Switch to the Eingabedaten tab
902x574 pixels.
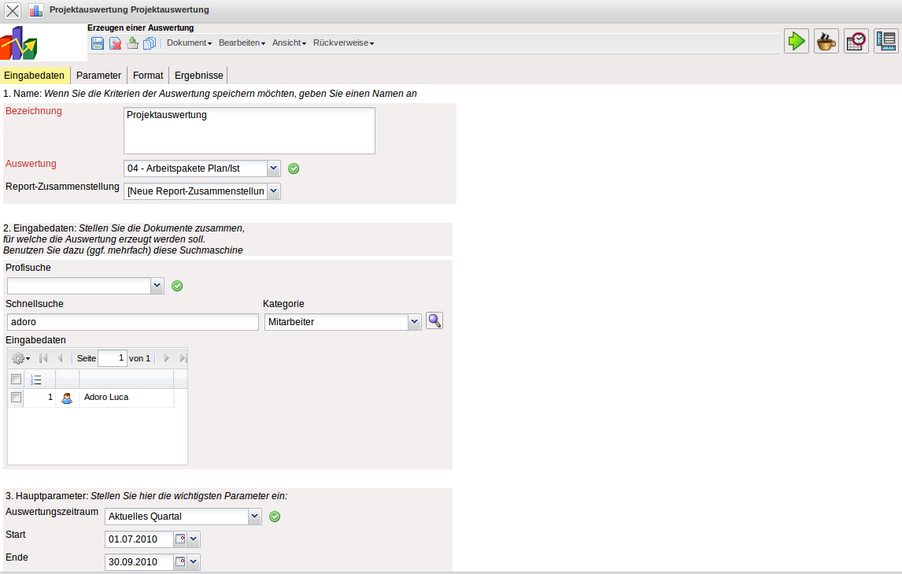click(x=35, y=76)
